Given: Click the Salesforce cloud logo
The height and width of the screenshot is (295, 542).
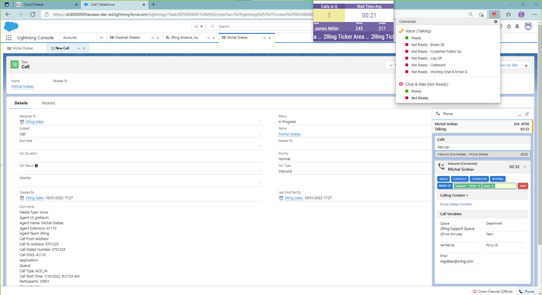Looking at the screenshot, I should click(x=11, y=27).
